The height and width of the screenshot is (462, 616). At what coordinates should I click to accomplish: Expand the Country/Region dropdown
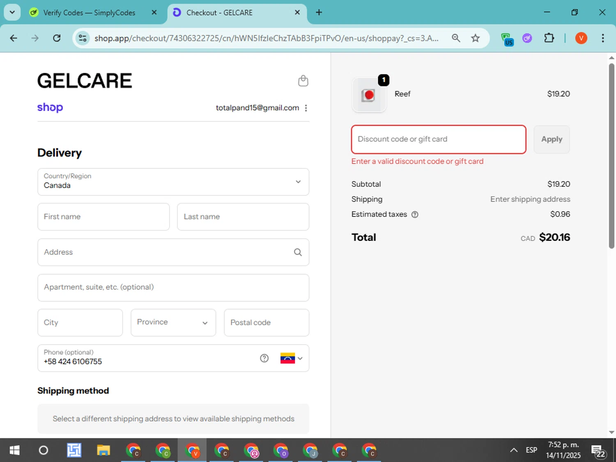coord(173,182)
